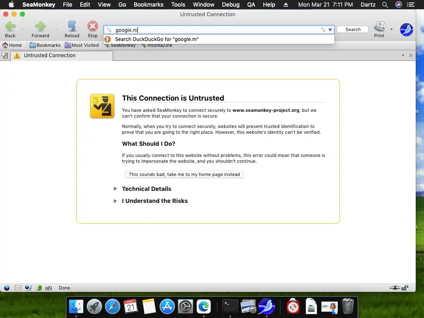Viewport: 424px width, 318px height.
Task: Open the Bookmarks toolbar folder
Action: click(45, 45)
